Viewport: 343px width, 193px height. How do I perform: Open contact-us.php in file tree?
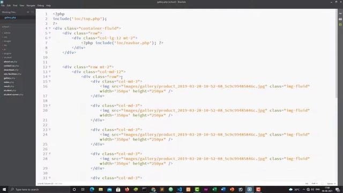coord(11,66)
